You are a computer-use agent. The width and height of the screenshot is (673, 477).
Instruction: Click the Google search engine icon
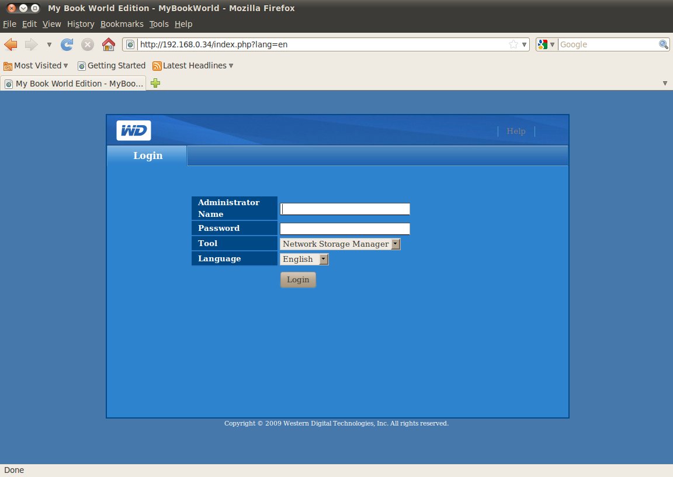pos(543,44)
